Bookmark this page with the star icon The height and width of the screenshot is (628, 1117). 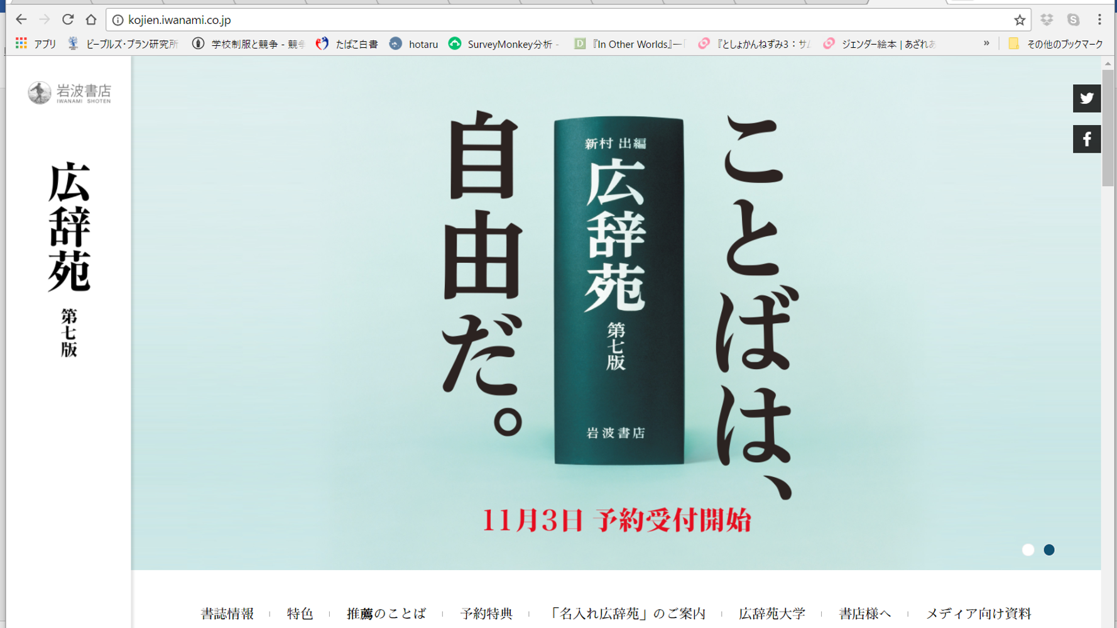pyautogui.click(x=1020, y=20)
